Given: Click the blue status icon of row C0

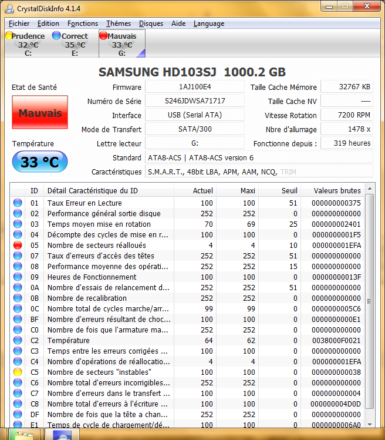Looking at the screenshot, I should [x=18, y=330].
